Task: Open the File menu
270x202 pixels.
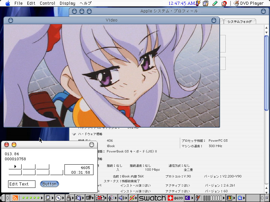Action: pyautogui.click(x=19, y=3)
